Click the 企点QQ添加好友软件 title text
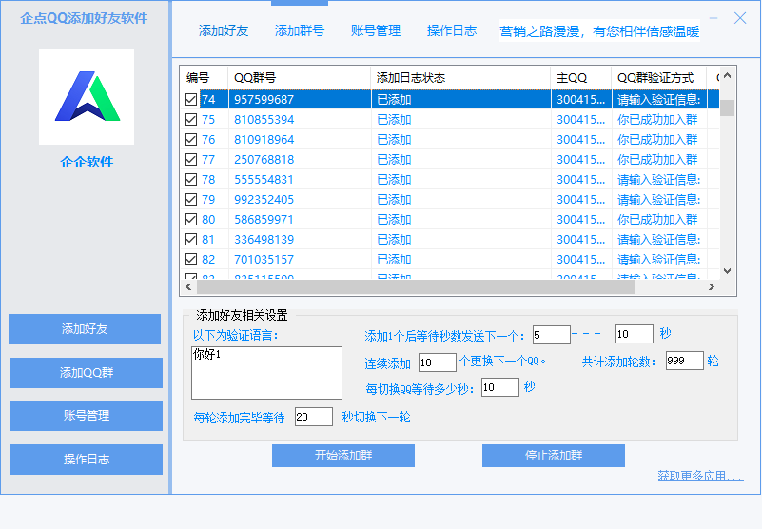762x529 pixels. [84, 18]
